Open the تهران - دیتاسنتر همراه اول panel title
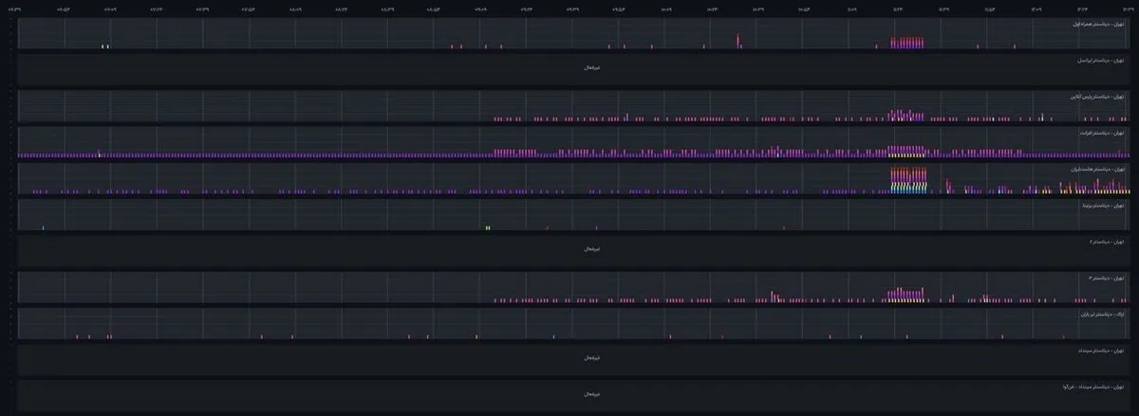This screenshot has height=416, width=1139. tap(1098, 23)
